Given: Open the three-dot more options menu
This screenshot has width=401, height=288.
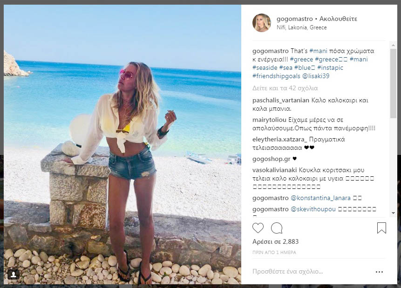Looking at the screenshot, I should 379,272.
